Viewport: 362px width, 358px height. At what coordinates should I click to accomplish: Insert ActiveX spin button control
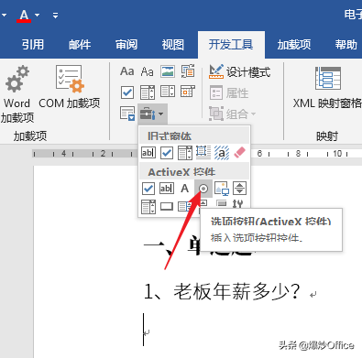tap(240, 189)
